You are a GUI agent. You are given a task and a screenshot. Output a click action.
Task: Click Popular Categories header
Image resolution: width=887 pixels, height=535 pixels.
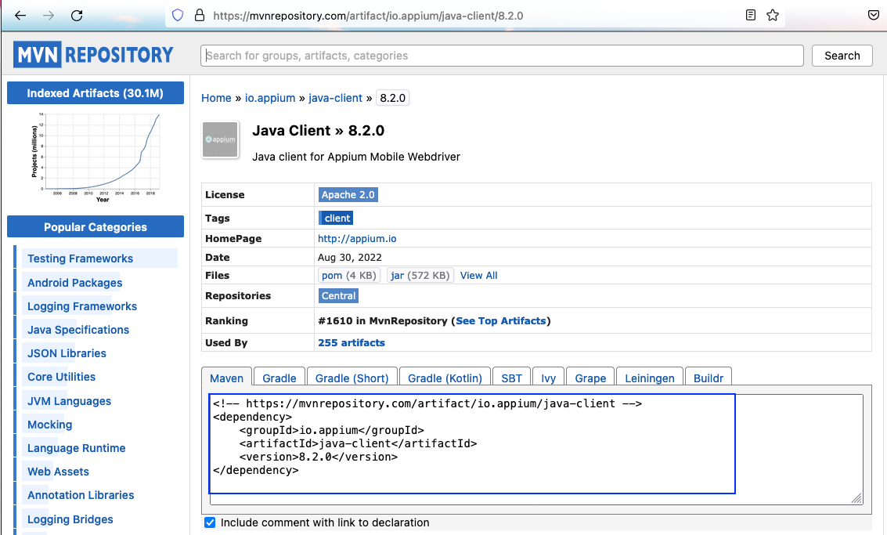[95, 226]
